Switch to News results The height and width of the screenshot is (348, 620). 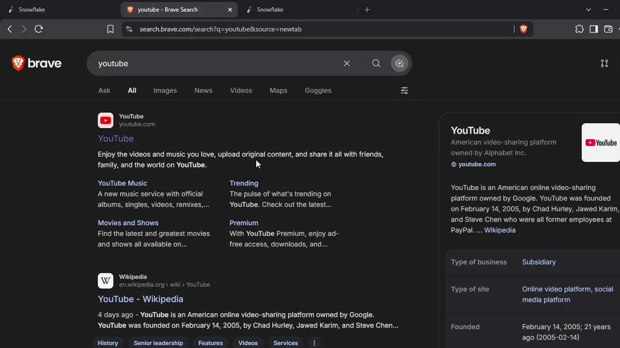pyautogui.click(x=203, y=90)
